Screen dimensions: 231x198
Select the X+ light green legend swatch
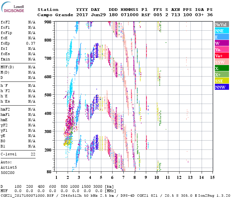[x=222, y=75]
